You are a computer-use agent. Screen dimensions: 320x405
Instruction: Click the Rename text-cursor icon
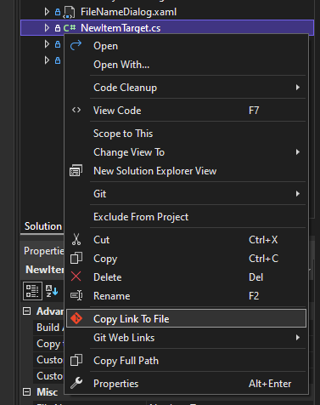point(76,295)
